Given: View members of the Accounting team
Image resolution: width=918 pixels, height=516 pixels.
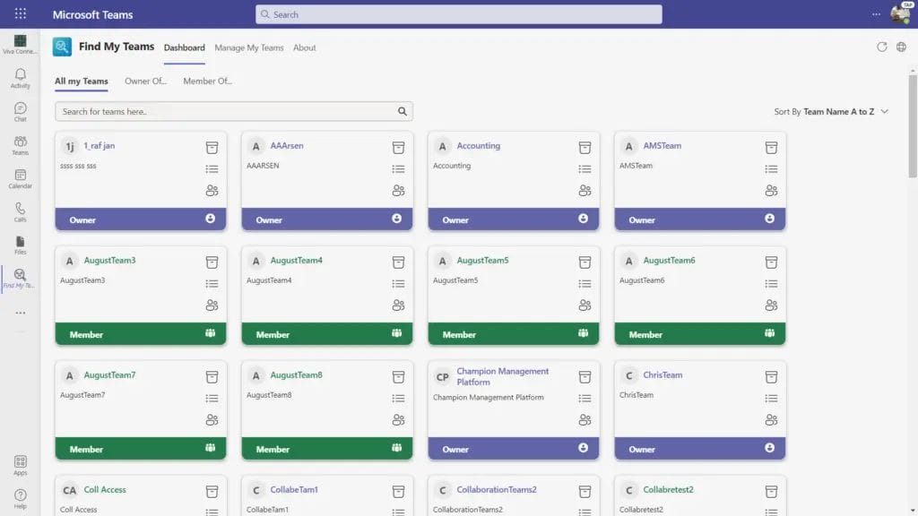Looking at the screenshot, I should coord(585,191).
